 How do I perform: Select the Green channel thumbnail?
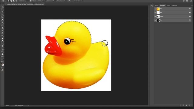pyautogui.click(x=158, y=16)
